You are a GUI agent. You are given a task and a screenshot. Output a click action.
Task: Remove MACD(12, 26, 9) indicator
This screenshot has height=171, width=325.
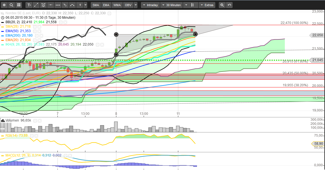(70, 155)
